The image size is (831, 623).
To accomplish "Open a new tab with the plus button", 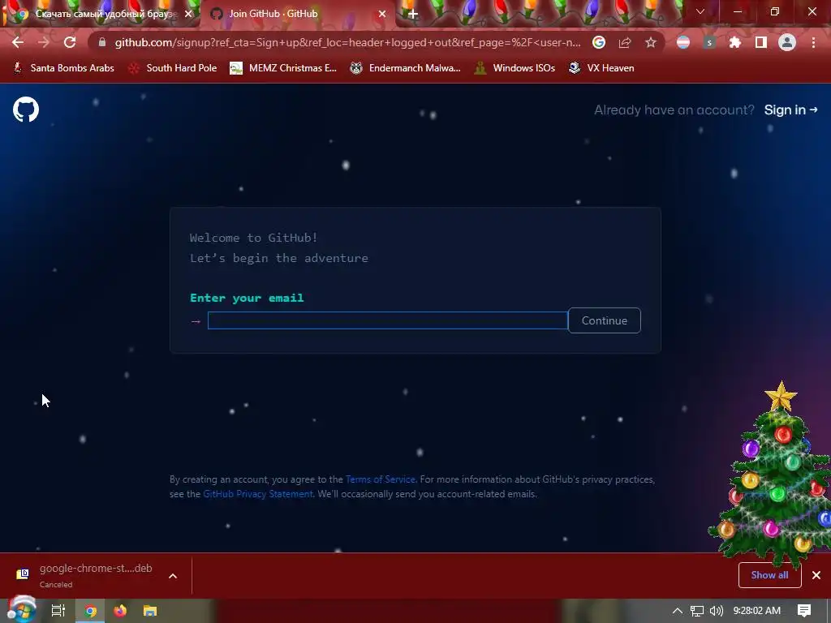I will [x=413, y=14].
